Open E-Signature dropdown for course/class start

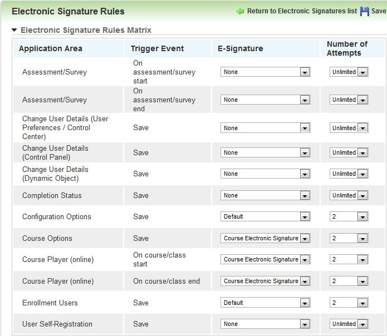coord(265,259)
